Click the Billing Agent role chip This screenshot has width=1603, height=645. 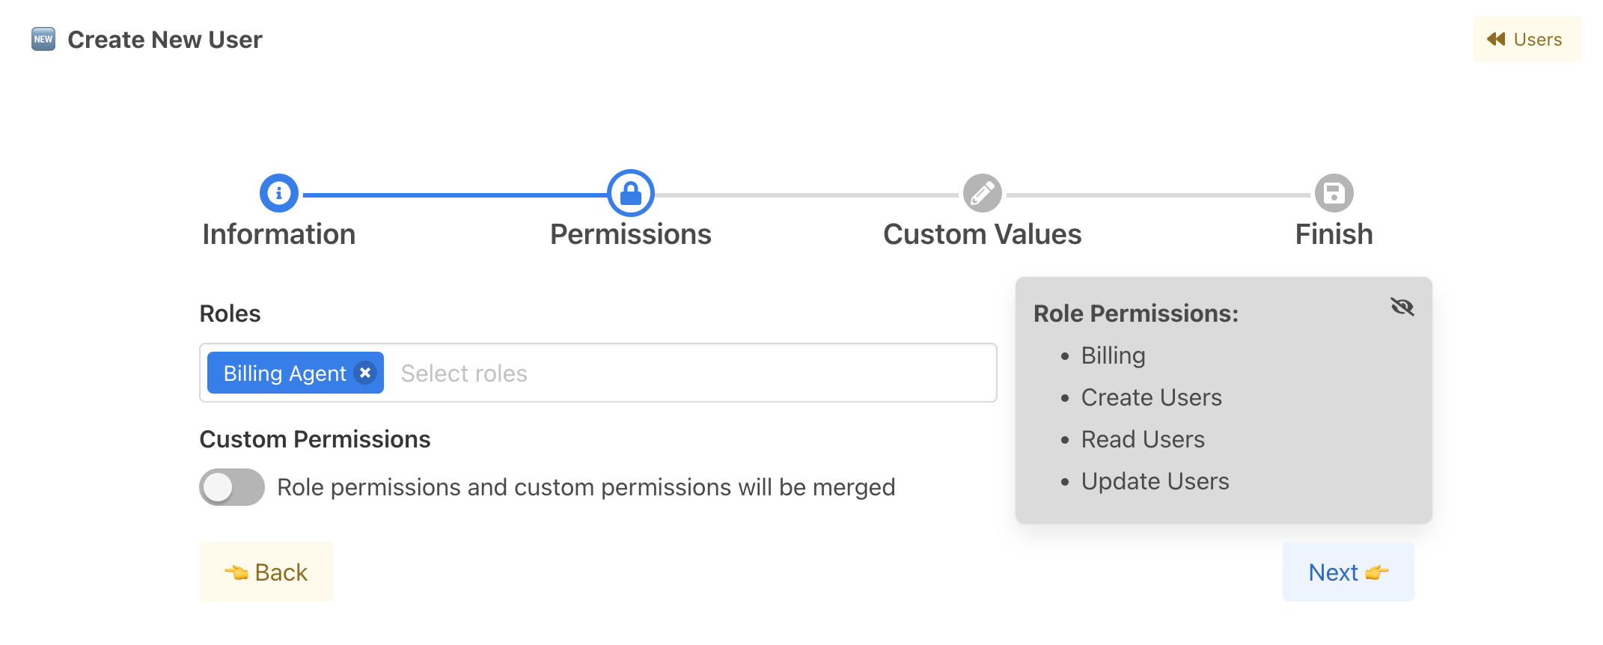pos(284,373)
